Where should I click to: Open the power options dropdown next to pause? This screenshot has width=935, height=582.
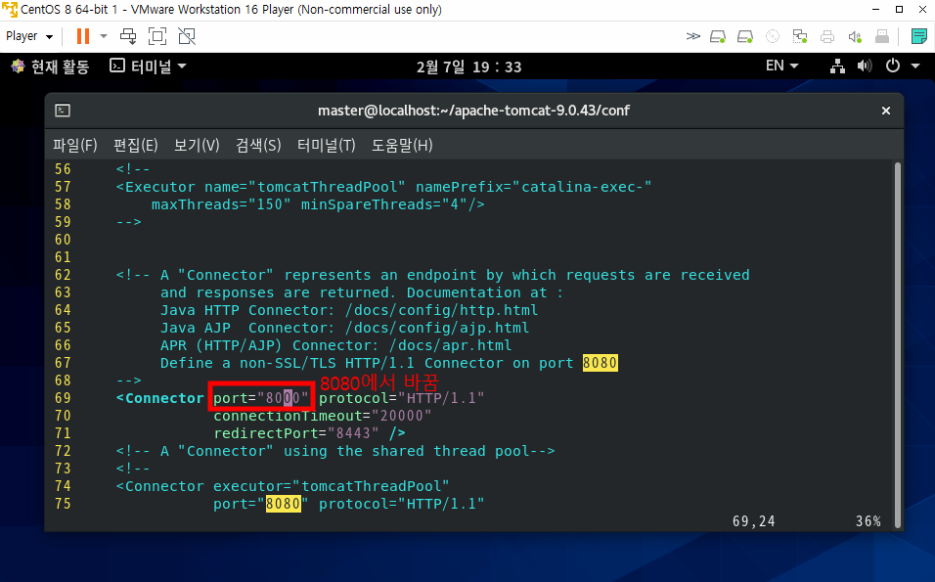click(104, 36)
